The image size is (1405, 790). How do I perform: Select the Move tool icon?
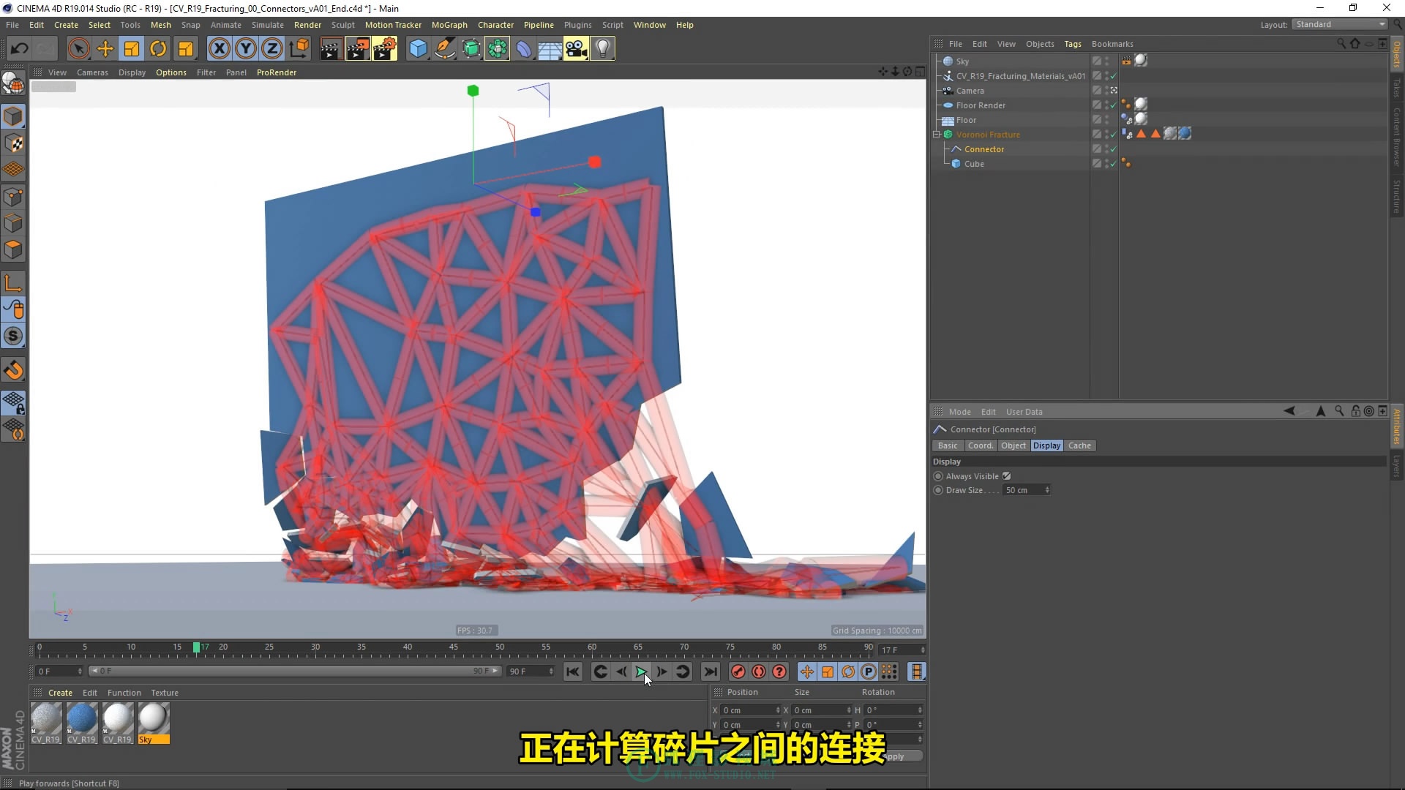tap(105, 49)
